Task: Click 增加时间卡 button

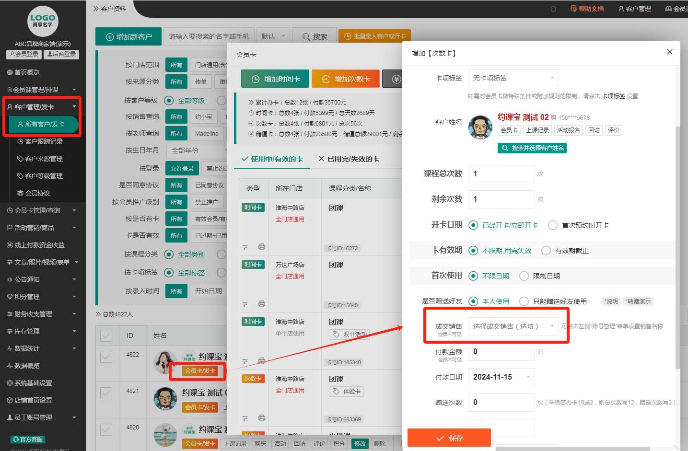Action: point(276,79)
